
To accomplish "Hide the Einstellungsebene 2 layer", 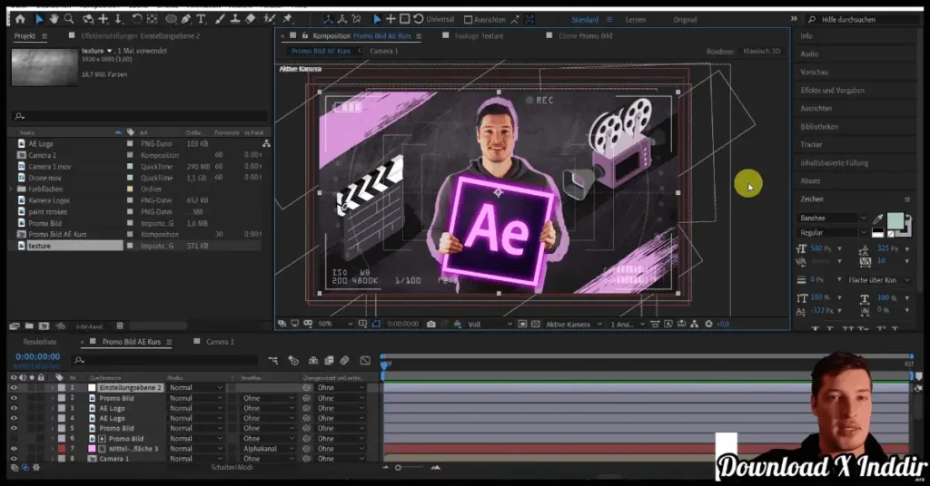I will 14,388.
